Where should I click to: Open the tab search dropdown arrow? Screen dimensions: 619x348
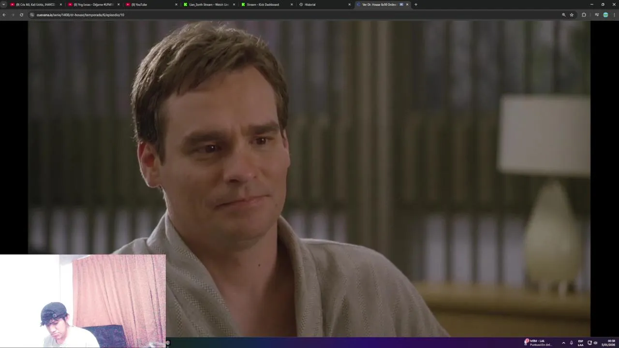click(4, 4)
